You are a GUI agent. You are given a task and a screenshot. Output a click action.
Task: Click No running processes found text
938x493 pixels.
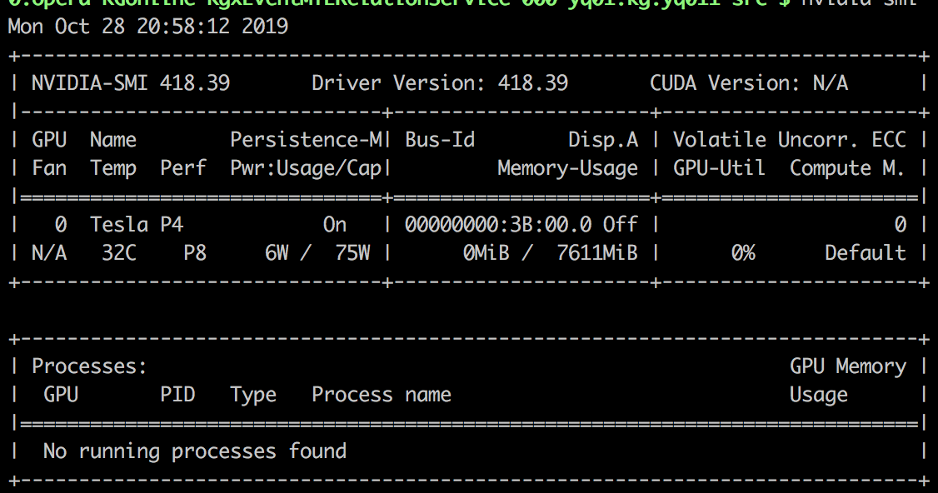click(x=195, y=451)
